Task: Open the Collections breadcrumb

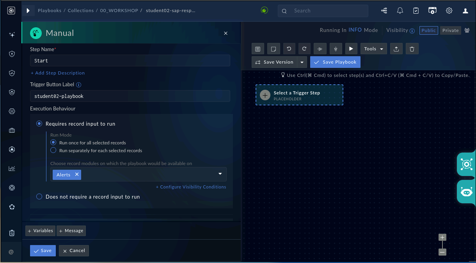Action: pos(81,11)
